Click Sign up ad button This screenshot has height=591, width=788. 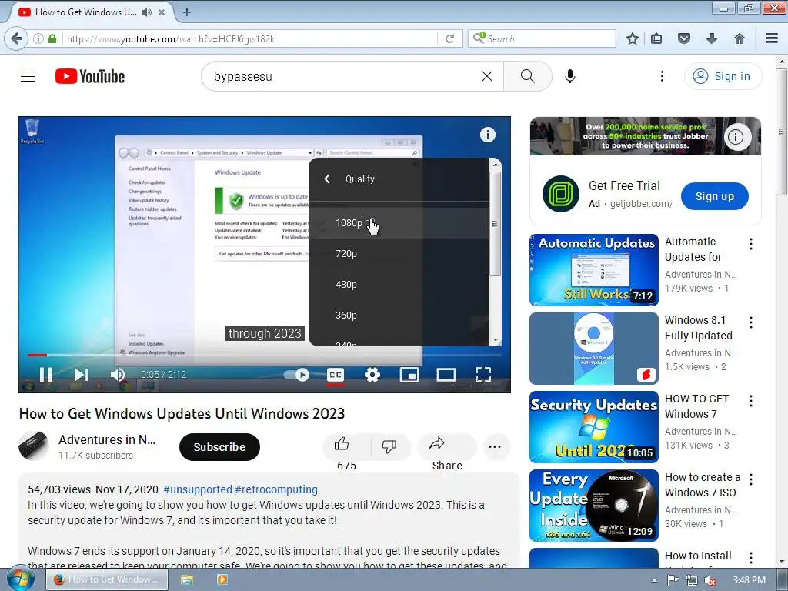715,196
